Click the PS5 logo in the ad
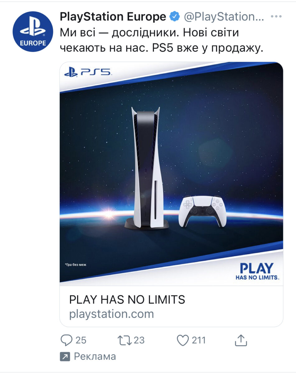296x374 pixels. (87, 73)
